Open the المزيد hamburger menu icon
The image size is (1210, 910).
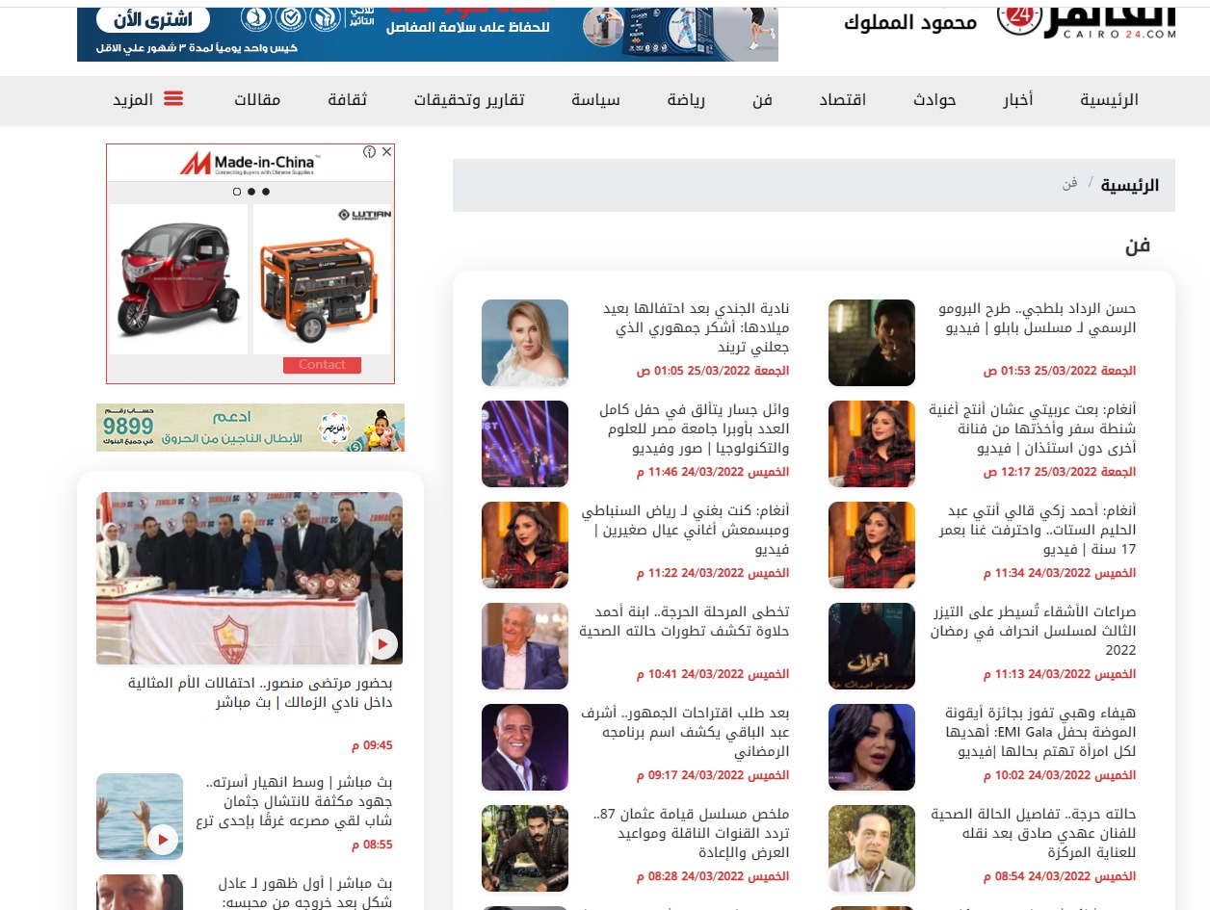tap(173, 99)
